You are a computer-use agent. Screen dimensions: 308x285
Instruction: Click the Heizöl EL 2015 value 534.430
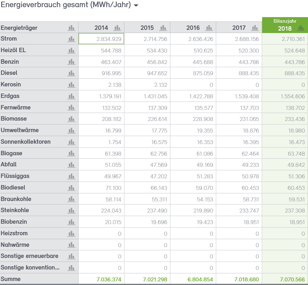157,51
